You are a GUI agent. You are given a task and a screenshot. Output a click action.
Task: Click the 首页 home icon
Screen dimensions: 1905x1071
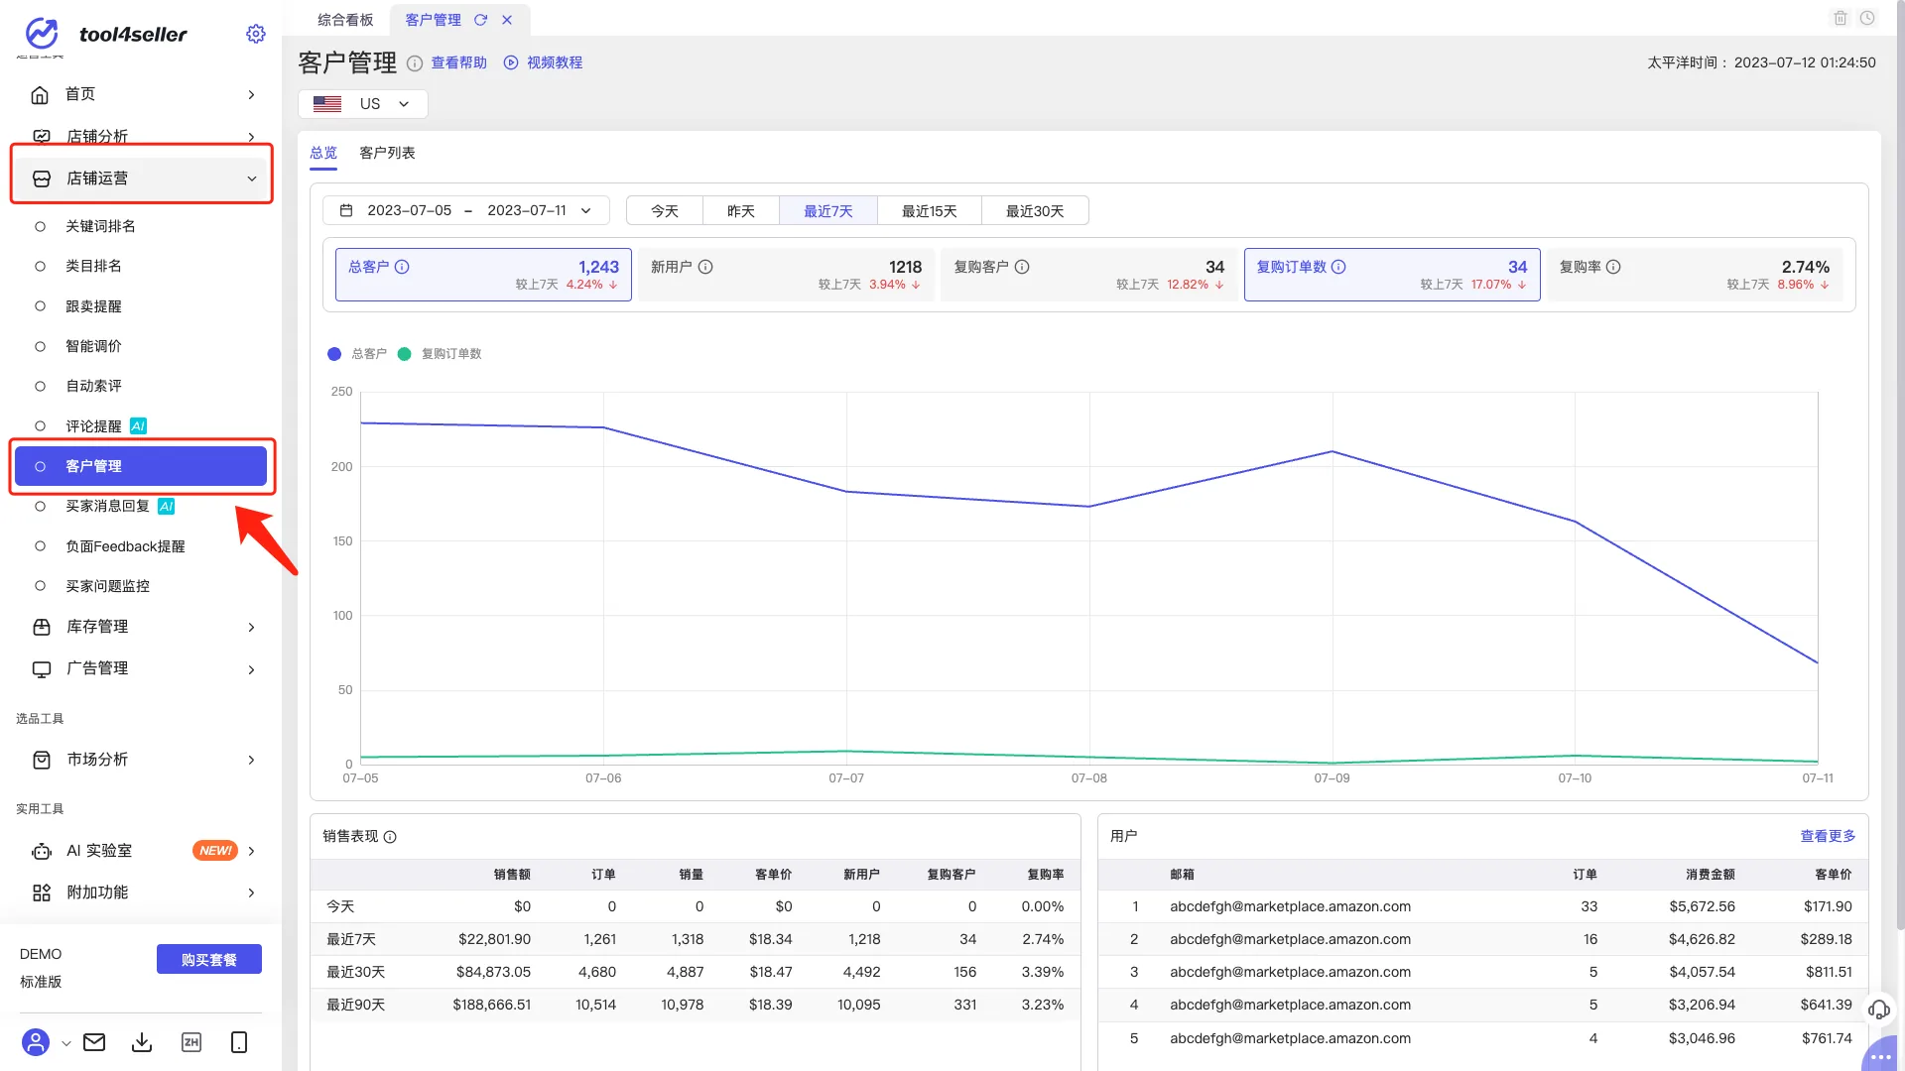[x=40, y=94]
